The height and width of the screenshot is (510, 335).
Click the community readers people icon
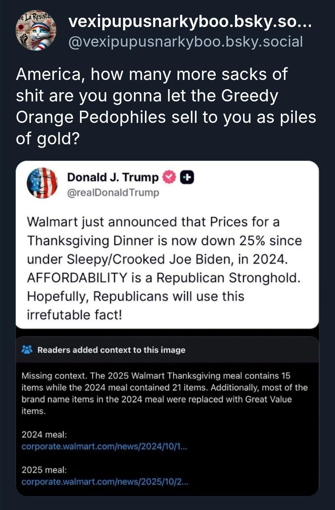(27, 349)
